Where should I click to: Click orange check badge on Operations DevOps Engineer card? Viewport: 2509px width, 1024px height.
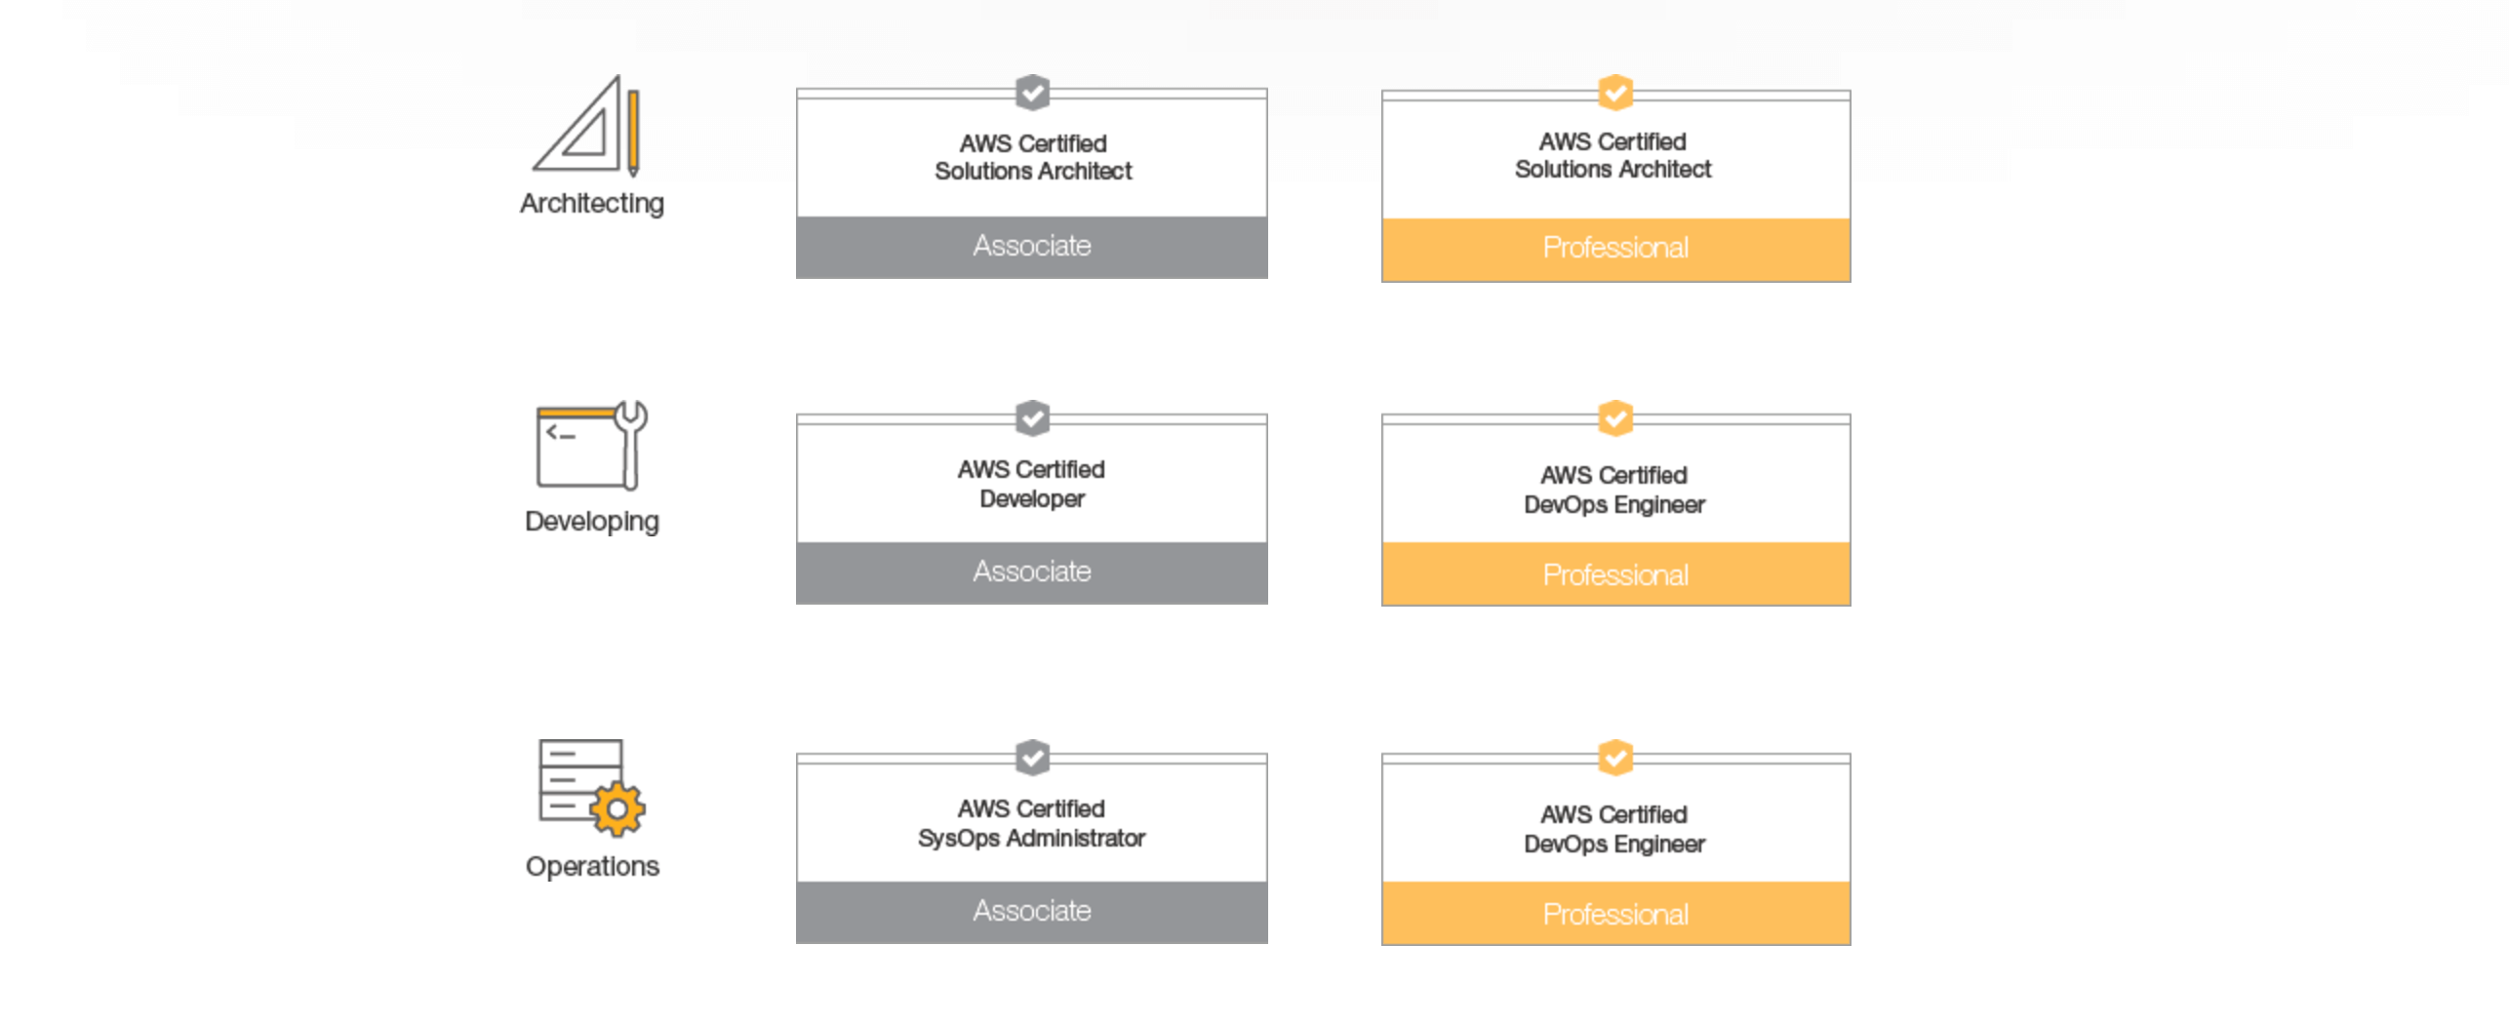(1615, 757)
